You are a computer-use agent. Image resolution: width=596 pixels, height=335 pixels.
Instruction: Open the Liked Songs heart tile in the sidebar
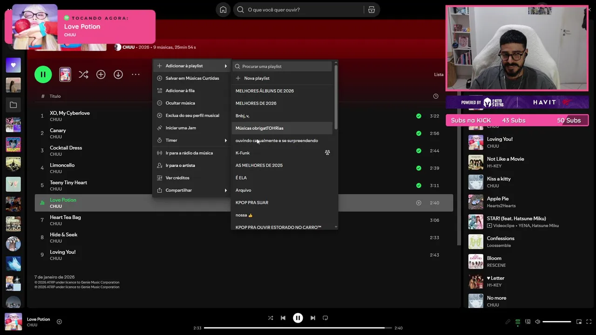pos(13,65)
